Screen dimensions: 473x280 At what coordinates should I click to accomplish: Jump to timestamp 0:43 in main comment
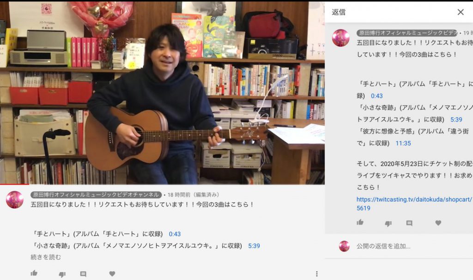[x=175, y=234]
